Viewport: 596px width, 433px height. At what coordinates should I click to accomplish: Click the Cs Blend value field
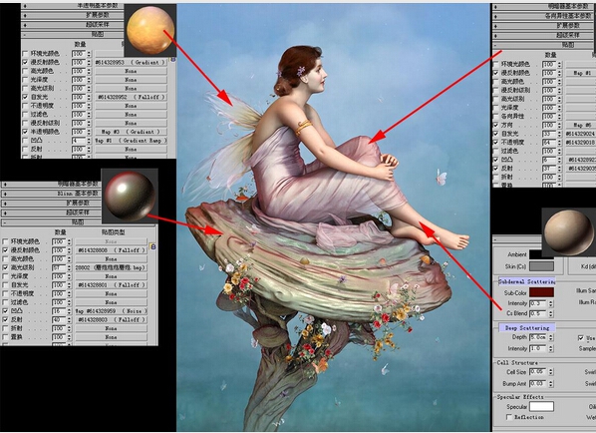(x=538, y=313)
